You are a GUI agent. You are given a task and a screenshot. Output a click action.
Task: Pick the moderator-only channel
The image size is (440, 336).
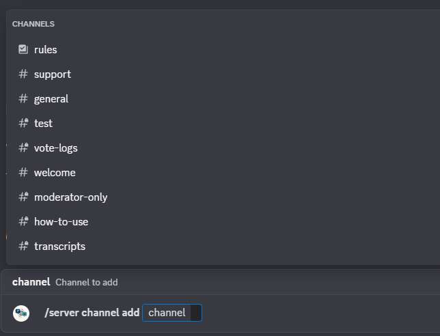(x=70, y=197)
